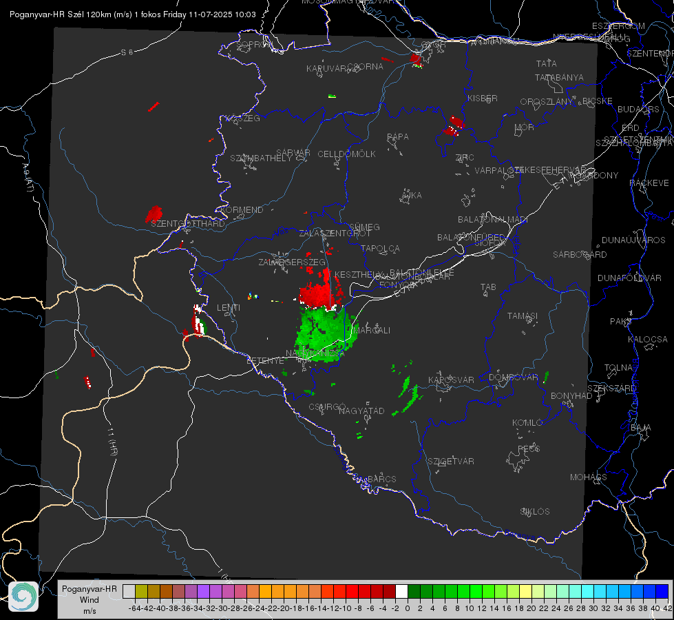Click the KISBER town label
674x620 pixels.
[483, 98]
